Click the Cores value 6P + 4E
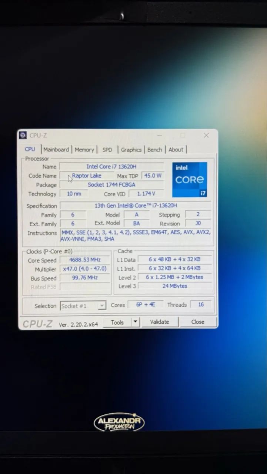Image resolution: width=267 pixels, height=474 pixels. click(146, 304)
